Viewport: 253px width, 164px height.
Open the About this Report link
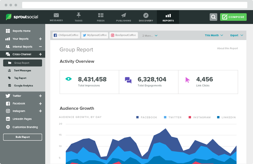(227, 48)
